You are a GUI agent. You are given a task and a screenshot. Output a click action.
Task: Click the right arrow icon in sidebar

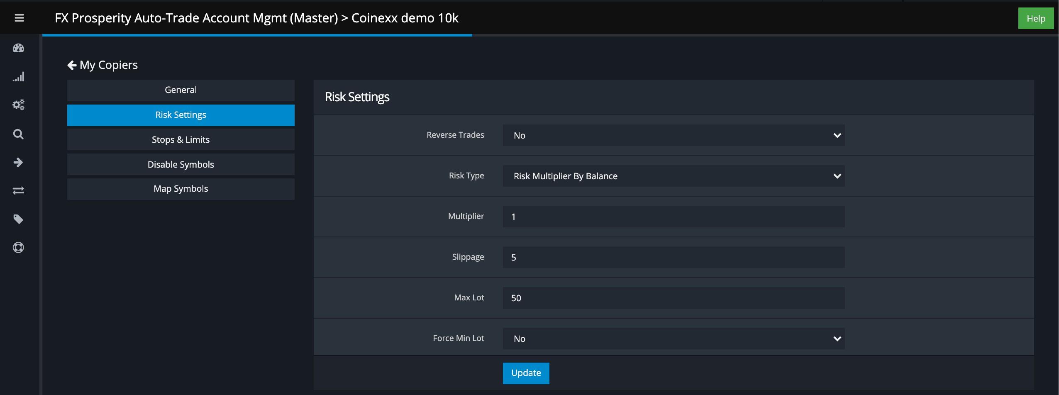pos(18,162)
